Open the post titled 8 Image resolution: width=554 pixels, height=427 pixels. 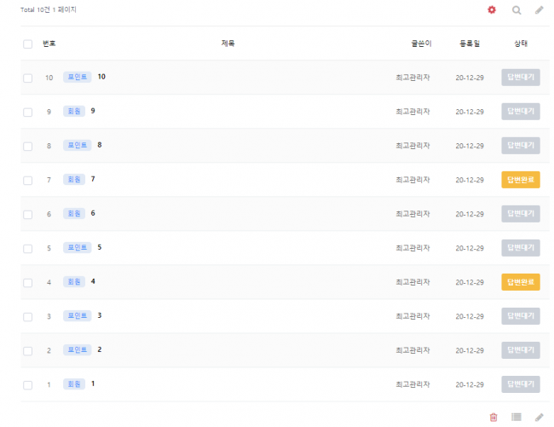pyautogui.click(x=100, y=145)
